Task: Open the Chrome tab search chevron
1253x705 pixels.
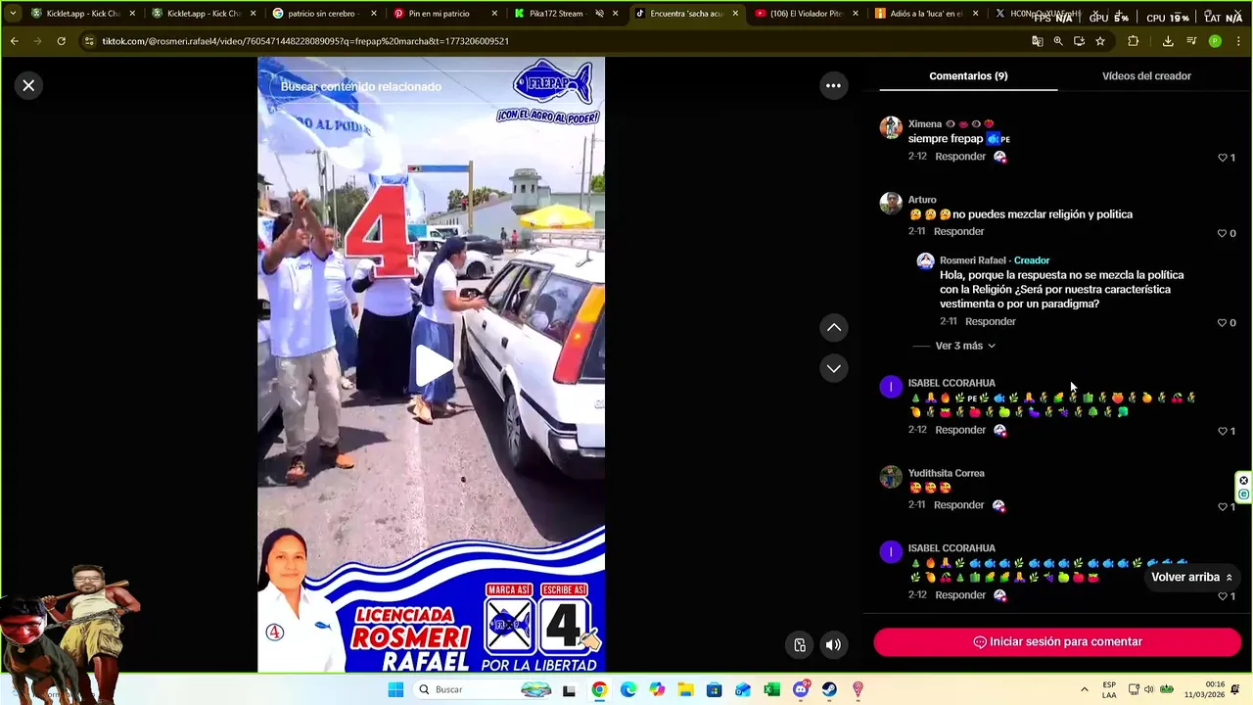Action: 13,14
